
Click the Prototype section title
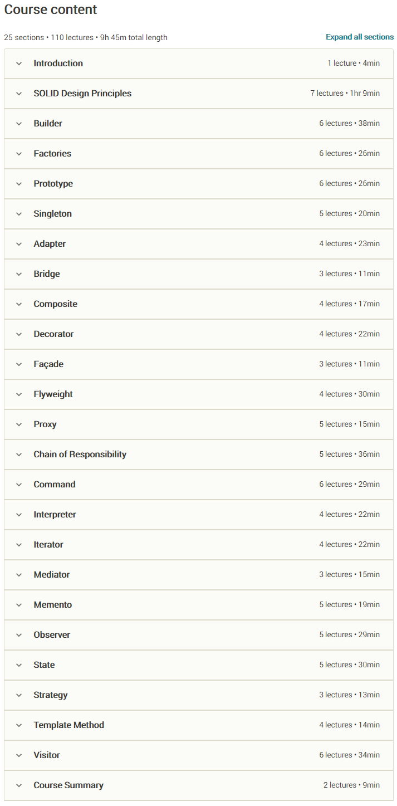[x=53, y=184]
